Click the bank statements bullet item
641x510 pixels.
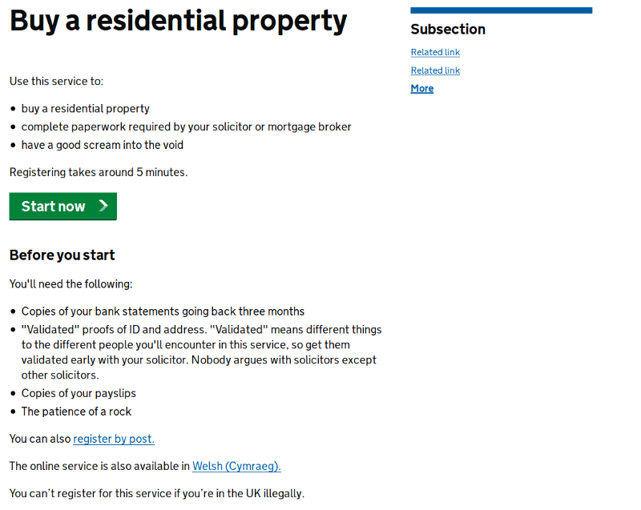tap(163, 311)
